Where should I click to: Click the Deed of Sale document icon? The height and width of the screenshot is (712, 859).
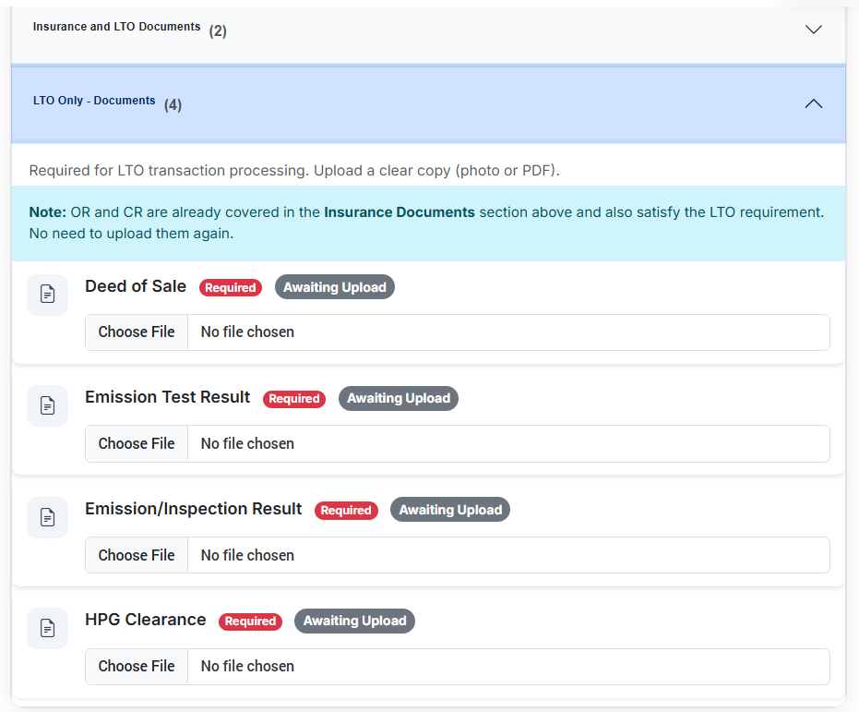[x=47, y=295]
